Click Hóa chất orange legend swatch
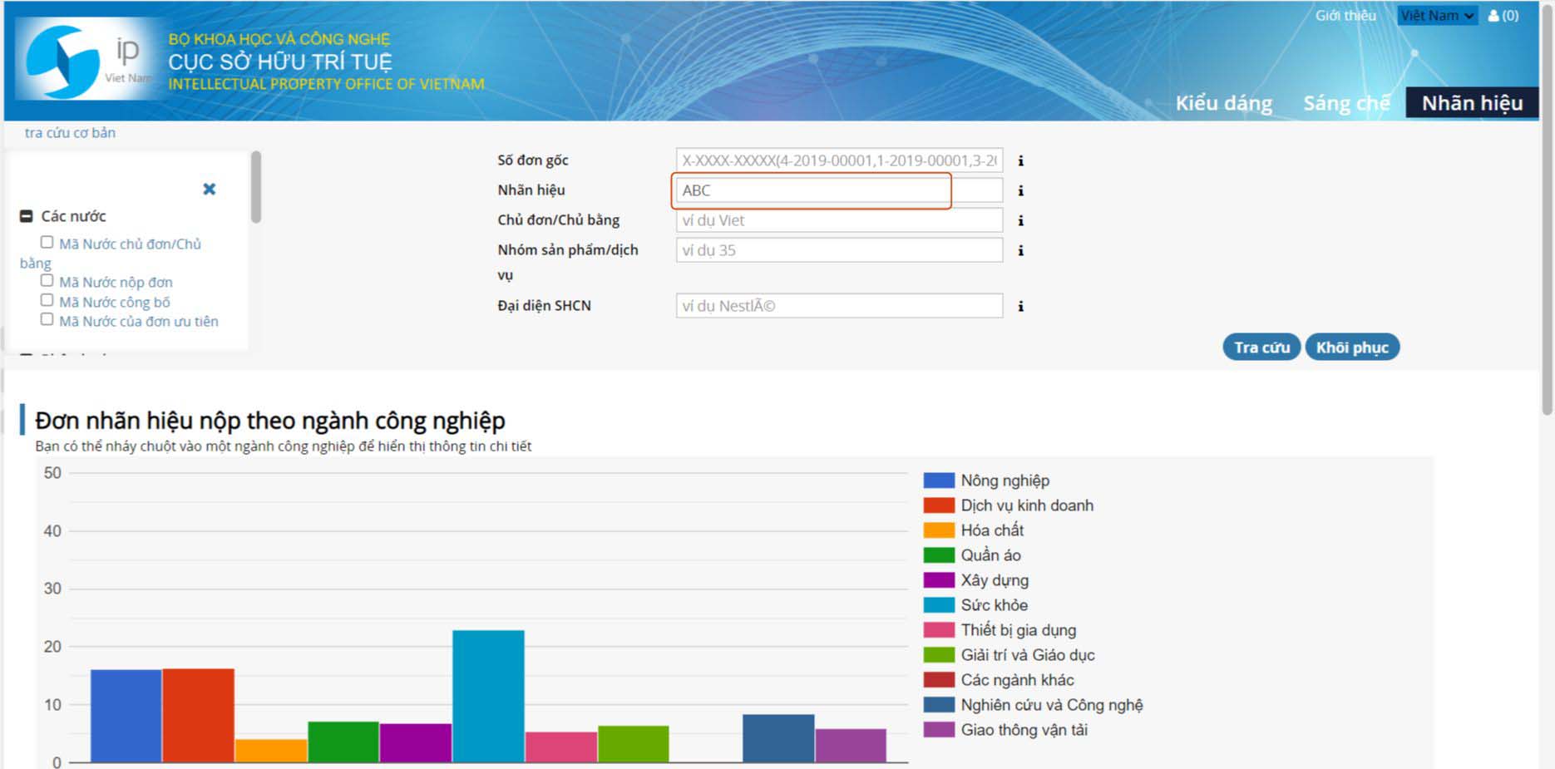 [x=939, y=530]
